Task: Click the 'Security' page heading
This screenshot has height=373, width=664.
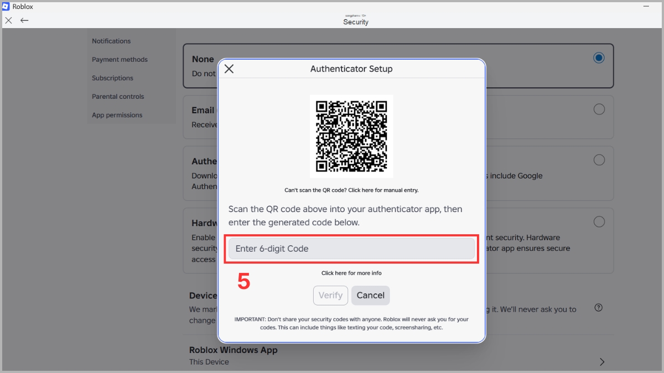Action: pos(356,22)
